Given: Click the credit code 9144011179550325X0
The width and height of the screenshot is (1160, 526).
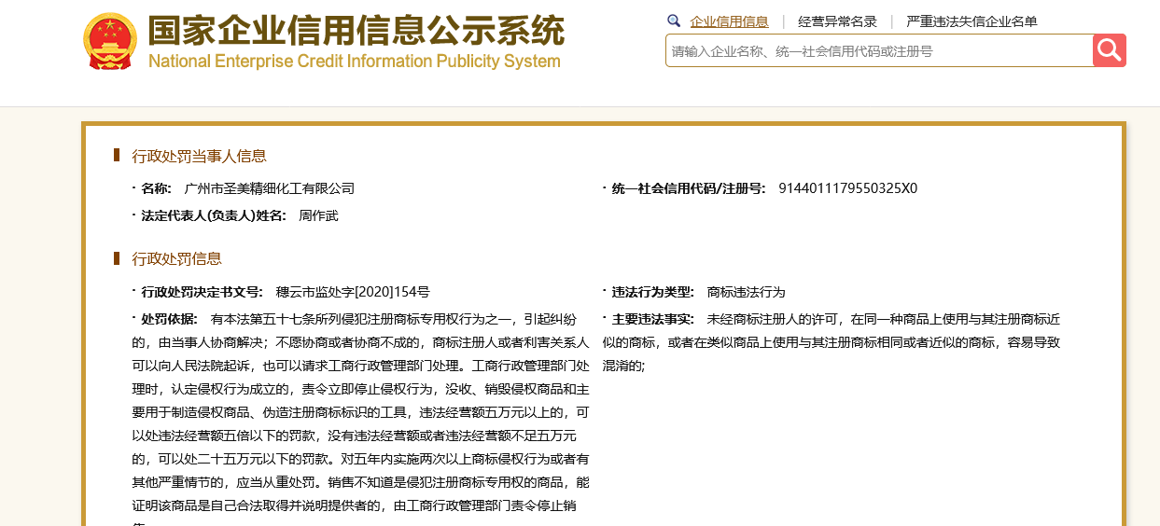Looking at the screenshot, I should 847,188.
